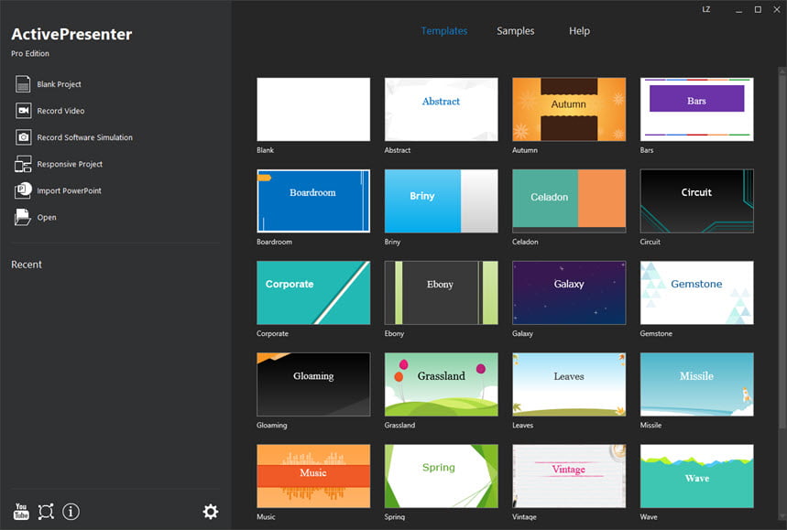Open preferences with the gear icon

(211, 512)
